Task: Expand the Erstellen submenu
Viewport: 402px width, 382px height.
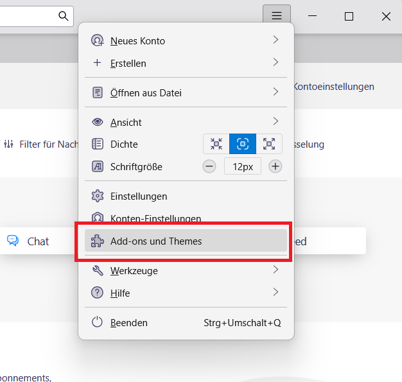Action: pyautogui.click(x=275, y=62)
